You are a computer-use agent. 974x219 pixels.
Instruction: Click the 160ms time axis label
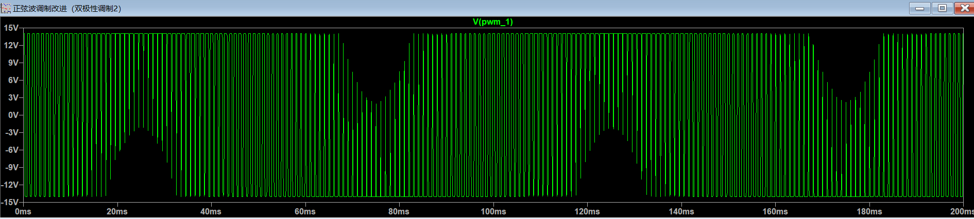(x=775, y=212)
